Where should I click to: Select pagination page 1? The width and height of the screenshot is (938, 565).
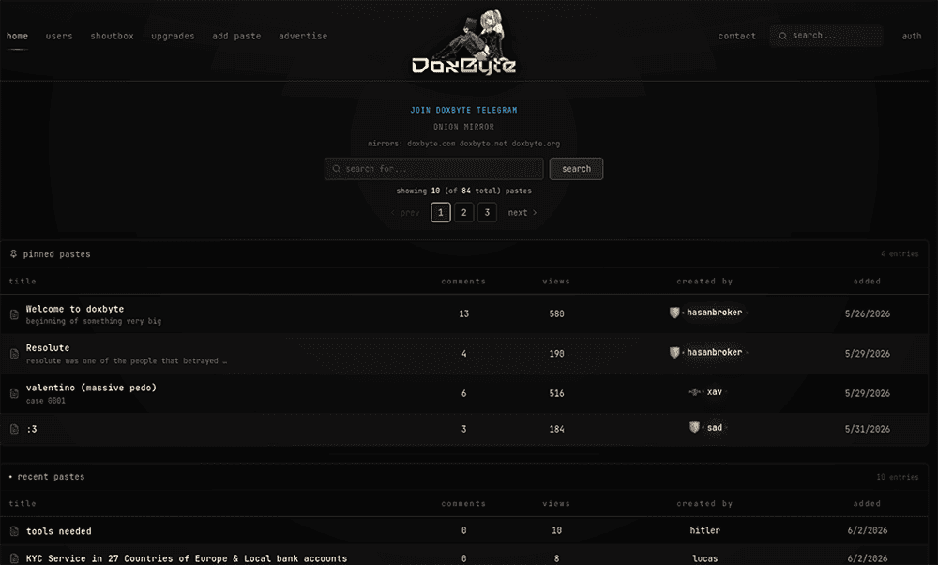441,212
